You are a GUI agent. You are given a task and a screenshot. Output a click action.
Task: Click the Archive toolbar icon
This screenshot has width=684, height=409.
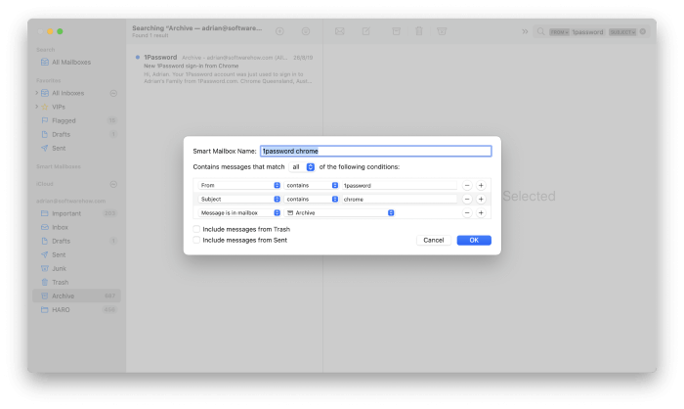coord(396,31)
